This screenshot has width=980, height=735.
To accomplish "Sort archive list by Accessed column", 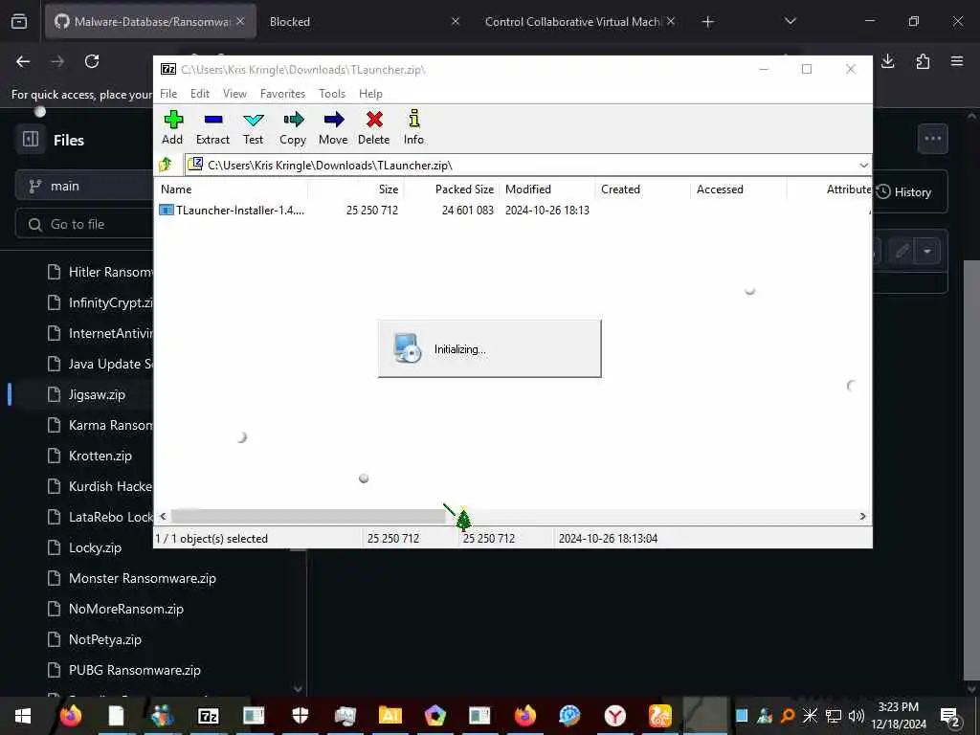I will coord(739,189).
